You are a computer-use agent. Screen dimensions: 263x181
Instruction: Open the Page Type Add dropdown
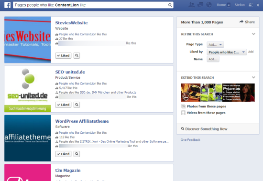click(x=215, y=44)
